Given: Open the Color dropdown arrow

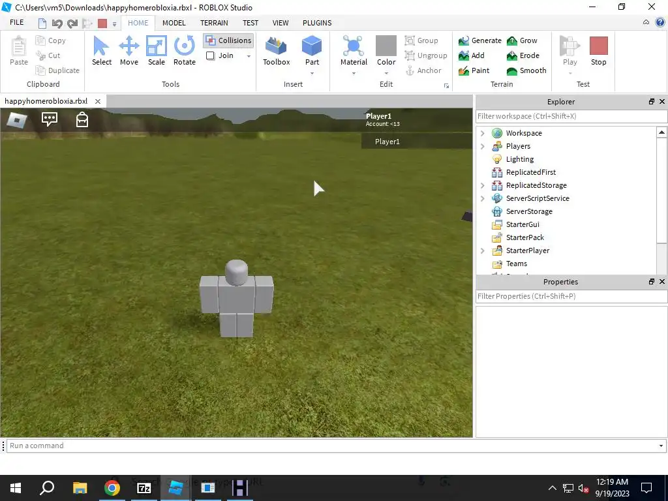Looking at the screenshot, I should point(386,73).
